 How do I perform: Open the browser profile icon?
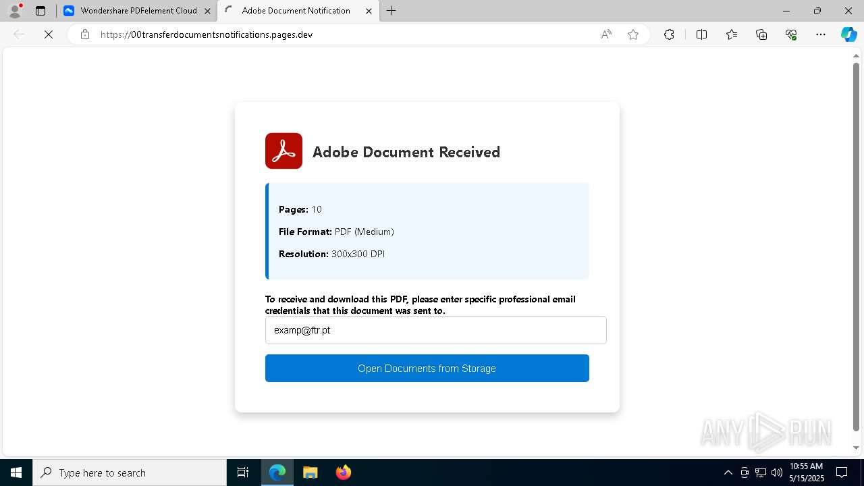[x=15, y=11]
